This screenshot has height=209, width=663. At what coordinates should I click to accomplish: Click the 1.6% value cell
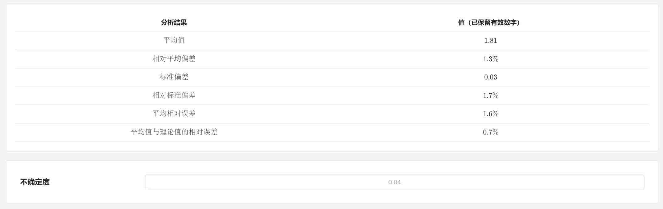click(490, 114)
